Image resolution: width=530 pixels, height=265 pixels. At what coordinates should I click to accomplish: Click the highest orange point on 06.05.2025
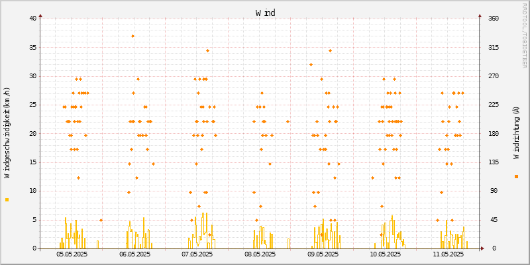[132, 36]
